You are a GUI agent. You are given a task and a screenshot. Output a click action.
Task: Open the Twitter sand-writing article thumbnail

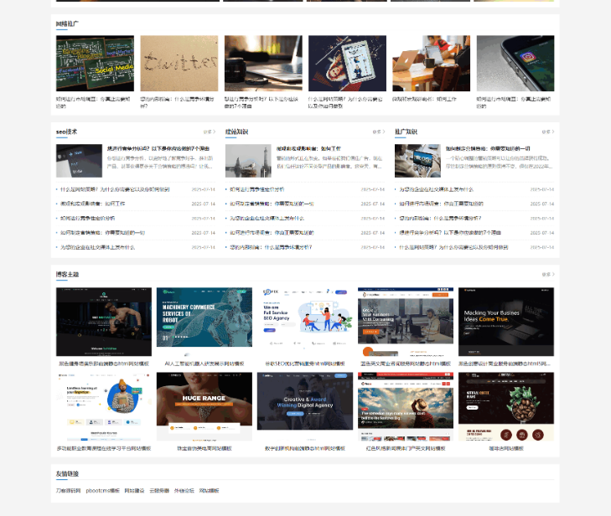[179, 63]
